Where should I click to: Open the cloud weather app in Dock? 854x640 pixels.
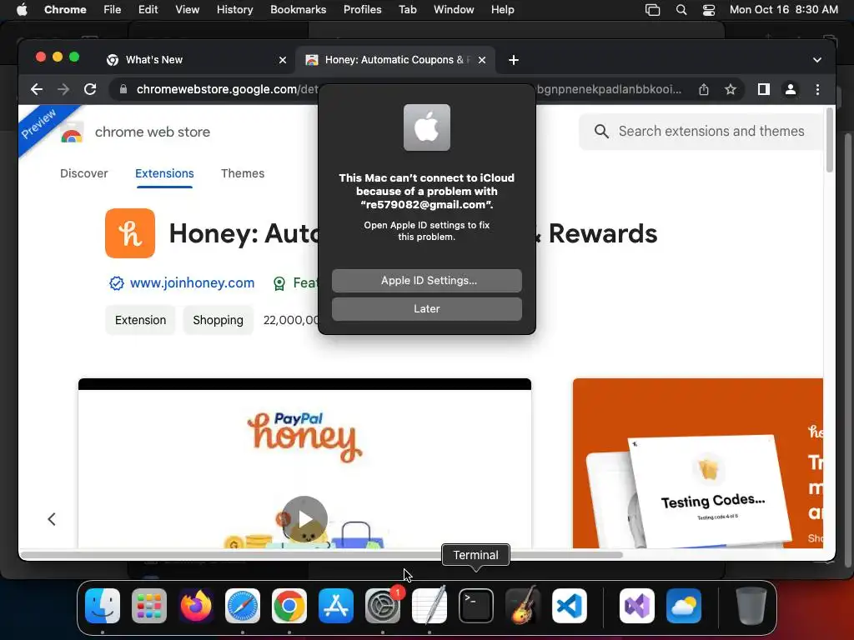(684, 606)
